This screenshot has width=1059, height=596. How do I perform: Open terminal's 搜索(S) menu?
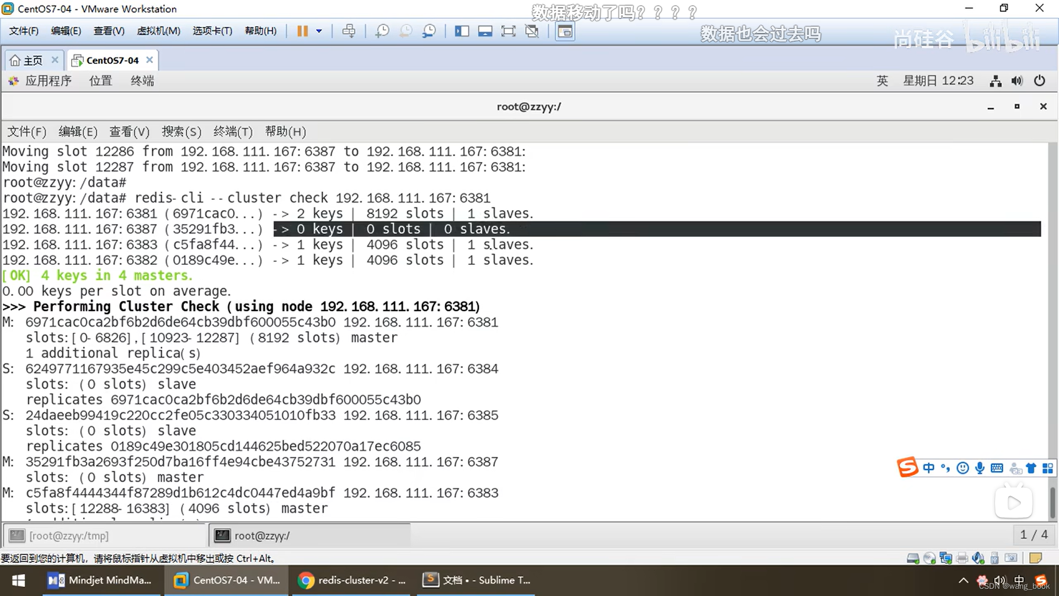(181, 132)
